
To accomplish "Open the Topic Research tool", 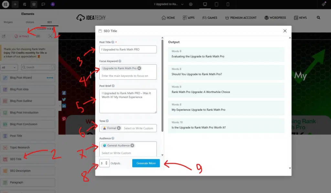I will click(x=28, y=147).
